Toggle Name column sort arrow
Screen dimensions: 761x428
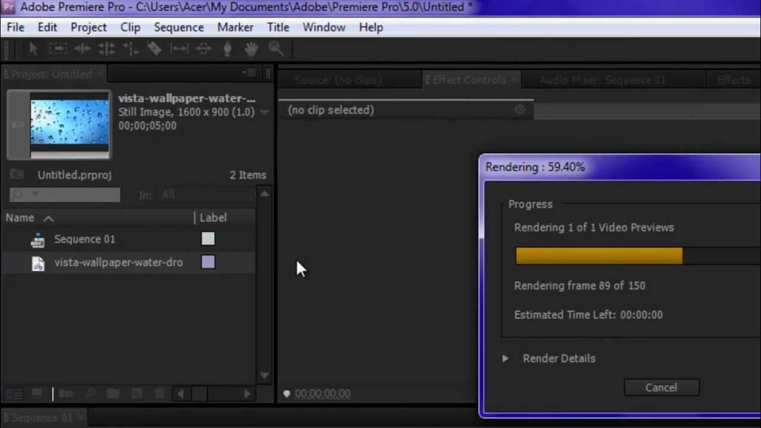[x=48, y=218]
